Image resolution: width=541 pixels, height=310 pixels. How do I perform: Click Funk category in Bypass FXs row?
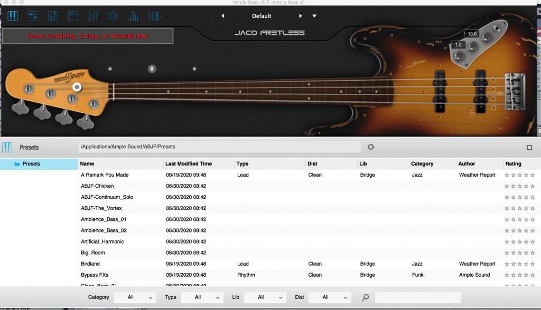[417, 275]
